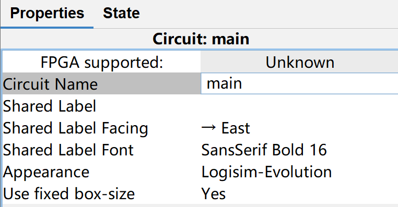Click the east-facing arrow icon
Image resolution: width=398 pixels, height=207 pixels.
coord(208,128)
